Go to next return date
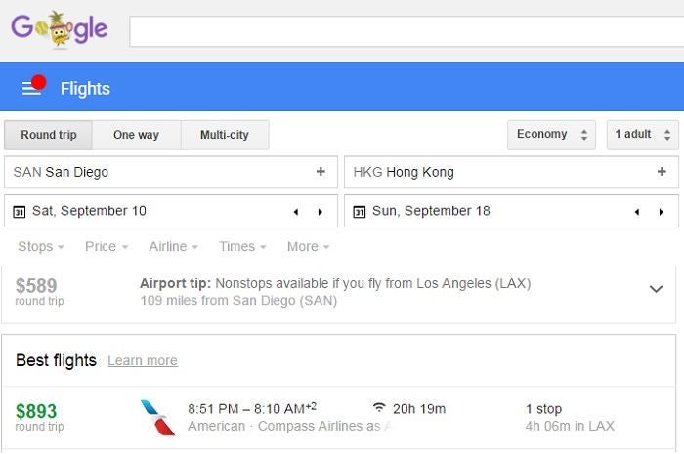Screen dimensions: 684x454 (661, 211)
